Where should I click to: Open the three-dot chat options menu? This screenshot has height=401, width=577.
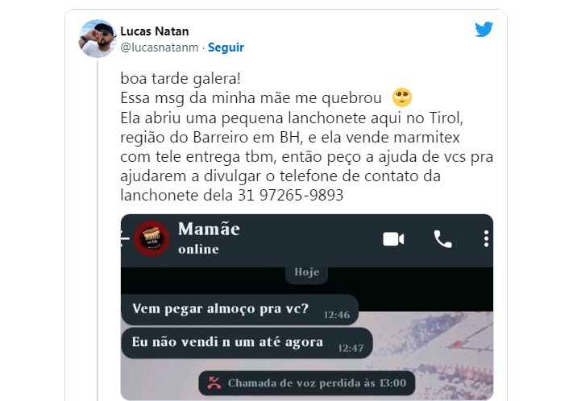486,239
